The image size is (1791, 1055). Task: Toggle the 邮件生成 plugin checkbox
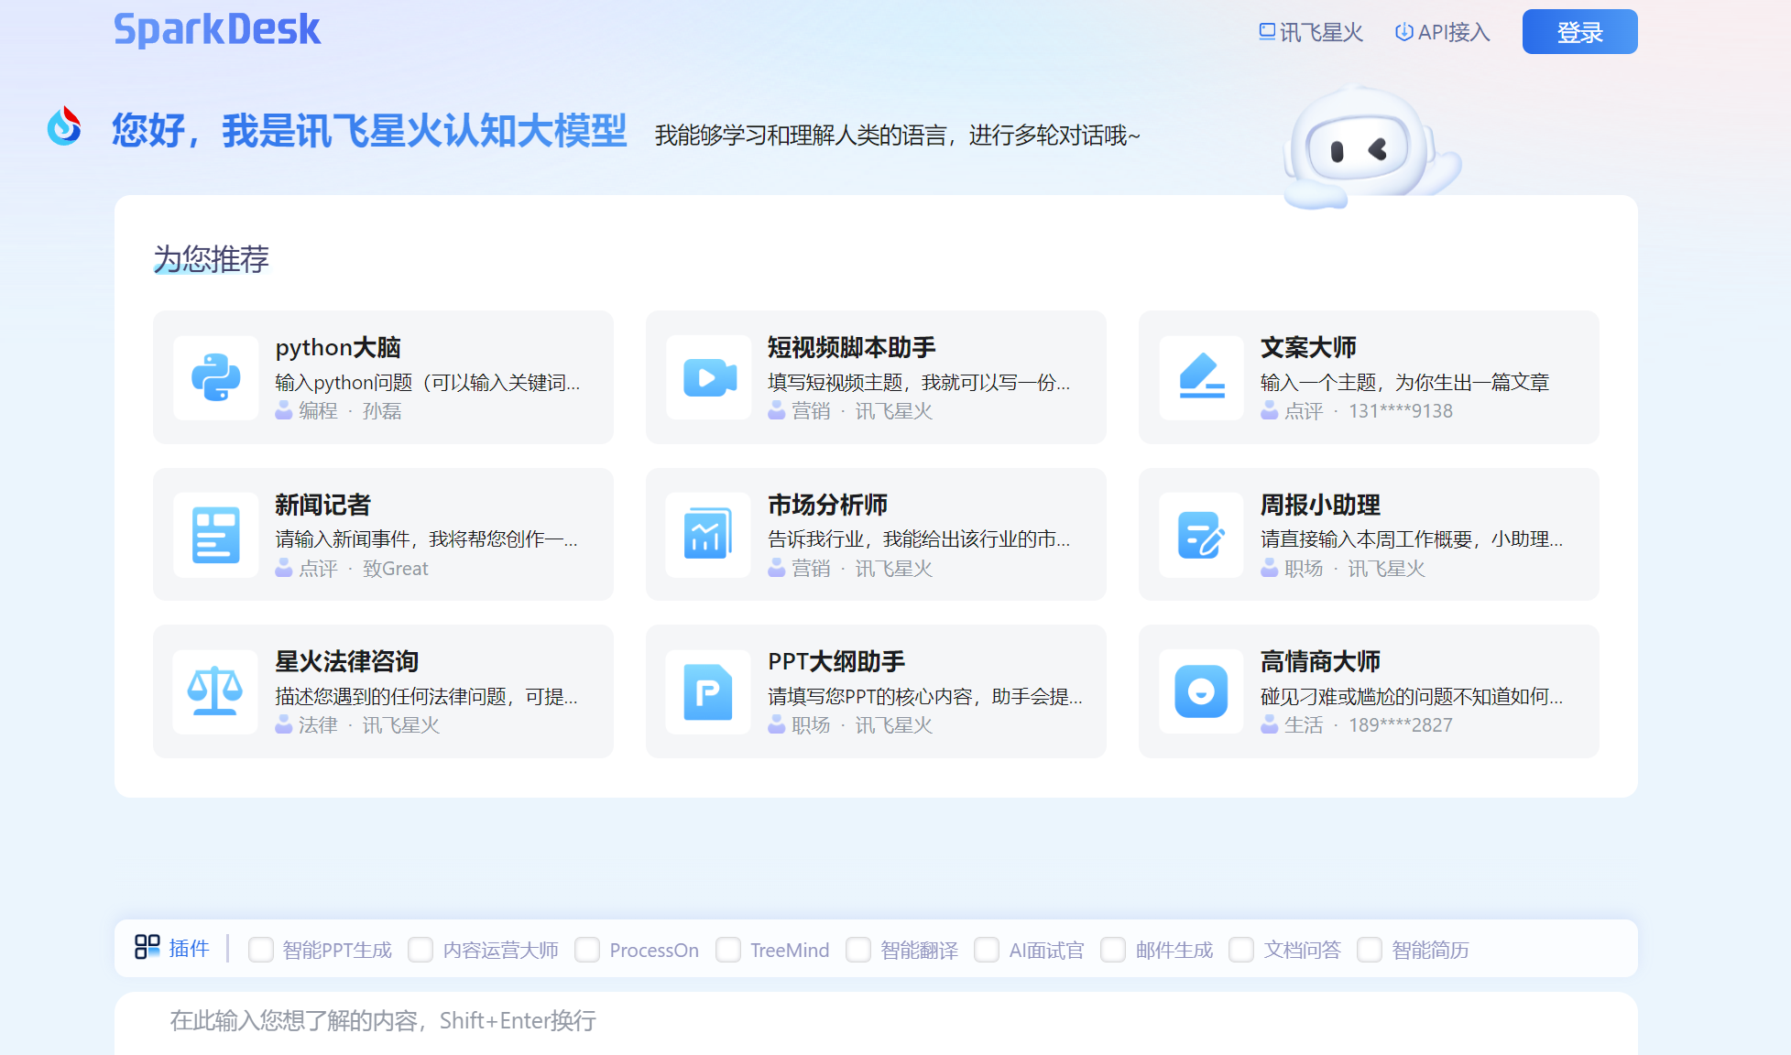pos(1113,950)
